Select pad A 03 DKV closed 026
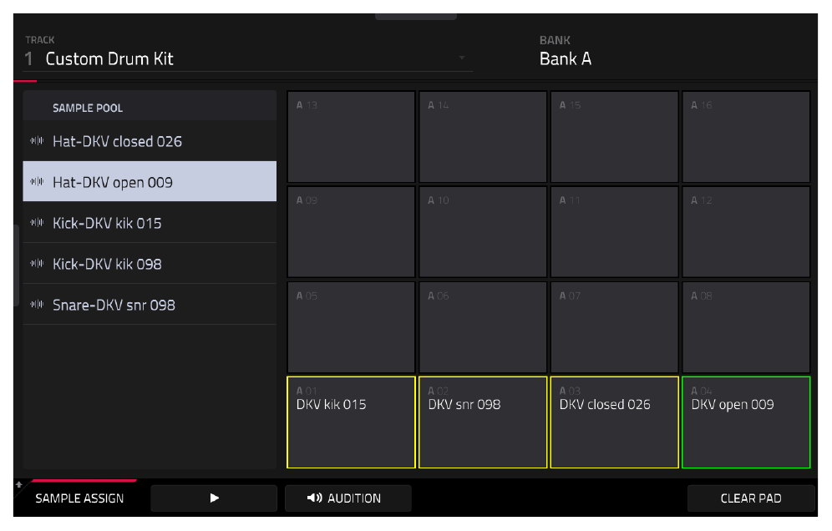This screenshot has height=531, width=832. 615,422
